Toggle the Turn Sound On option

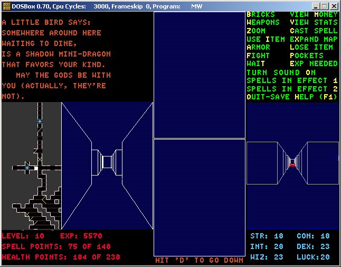[281, 72]
